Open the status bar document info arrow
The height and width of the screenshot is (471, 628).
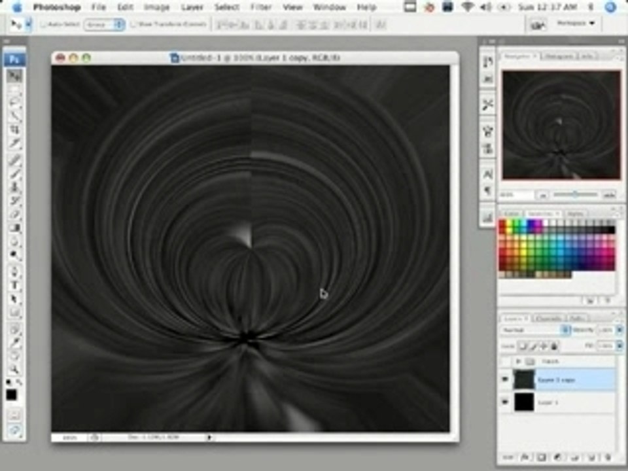tap(209, 438)
